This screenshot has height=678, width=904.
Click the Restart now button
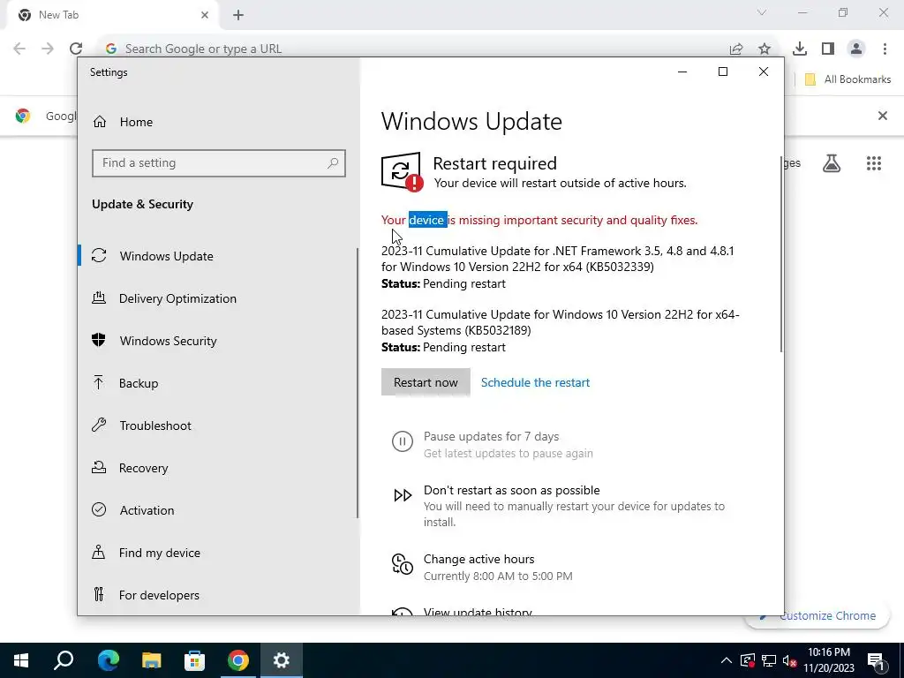click(426, 383)
